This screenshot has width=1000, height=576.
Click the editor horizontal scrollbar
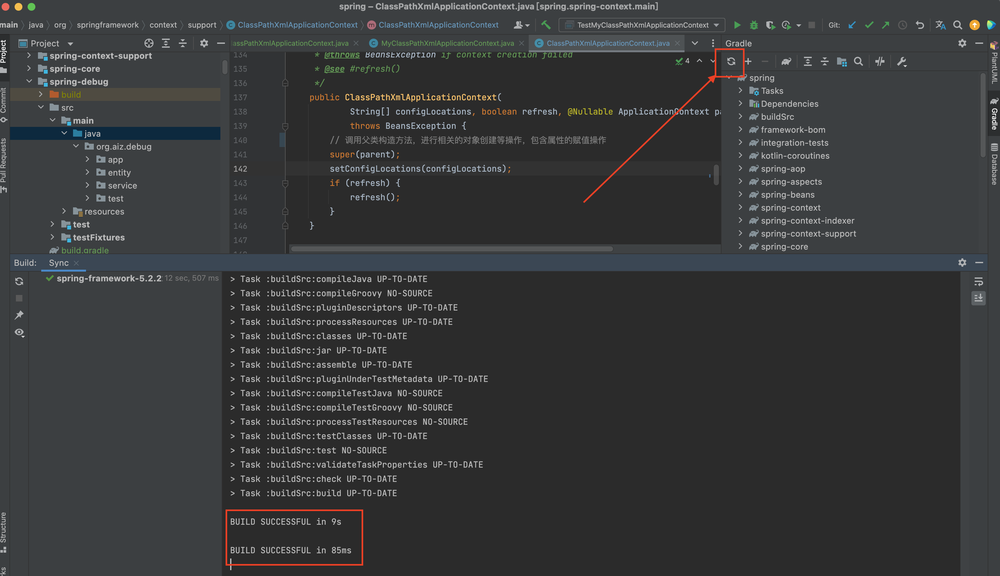click(451, 249)
